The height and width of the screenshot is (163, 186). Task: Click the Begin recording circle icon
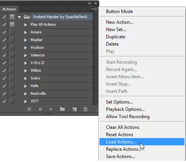click(x=40, y=109)
